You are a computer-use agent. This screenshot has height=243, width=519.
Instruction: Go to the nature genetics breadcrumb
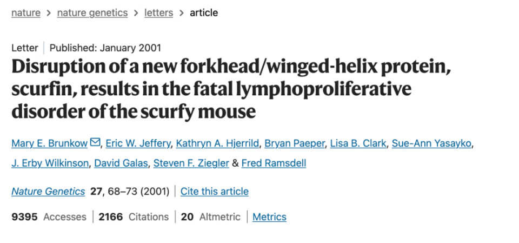pos(92,12)
